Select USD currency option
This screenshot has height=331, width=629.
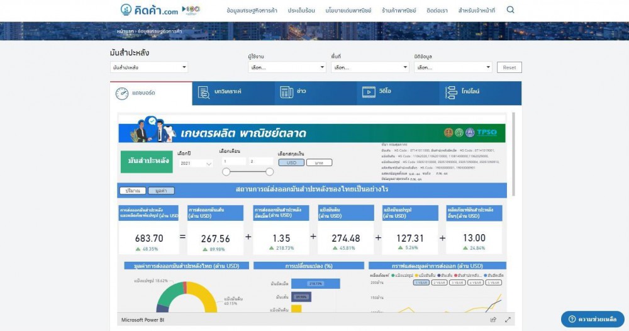coord(291,162)
